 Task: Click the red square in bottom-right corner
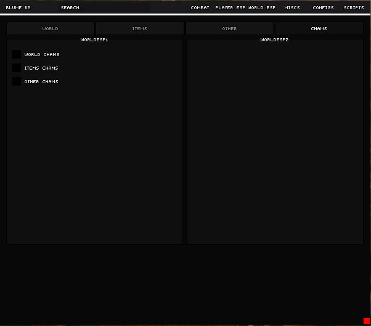point(366,320)
